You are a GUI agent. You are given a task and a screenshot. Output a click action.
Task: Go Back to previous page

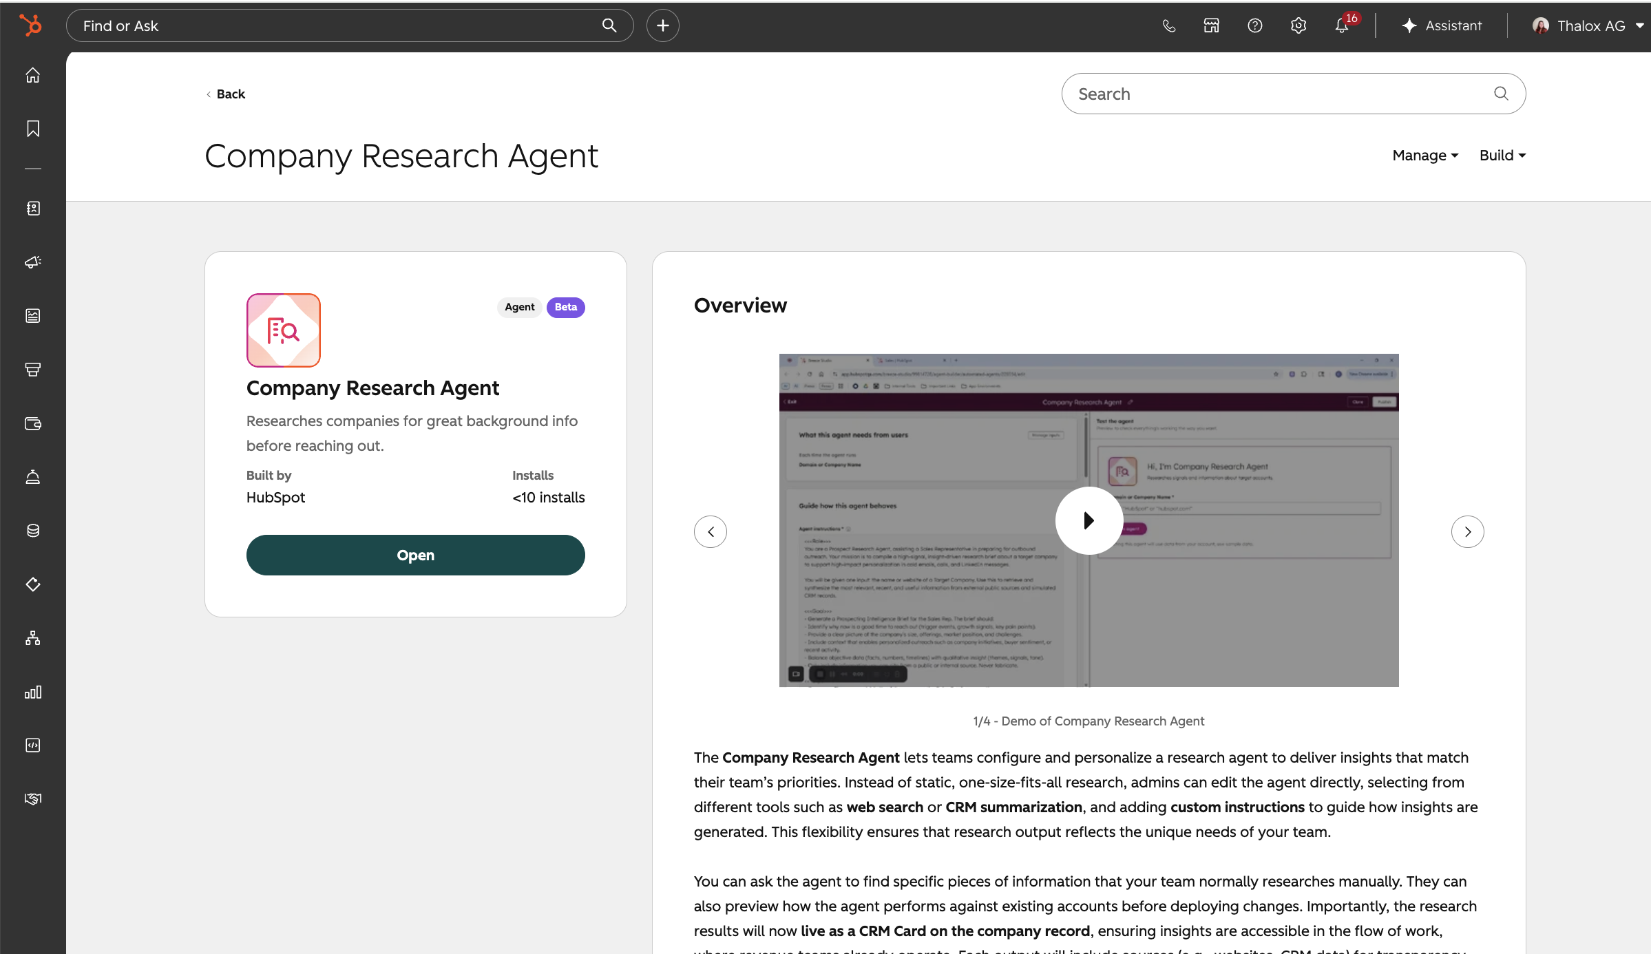[x=226, y=94]
